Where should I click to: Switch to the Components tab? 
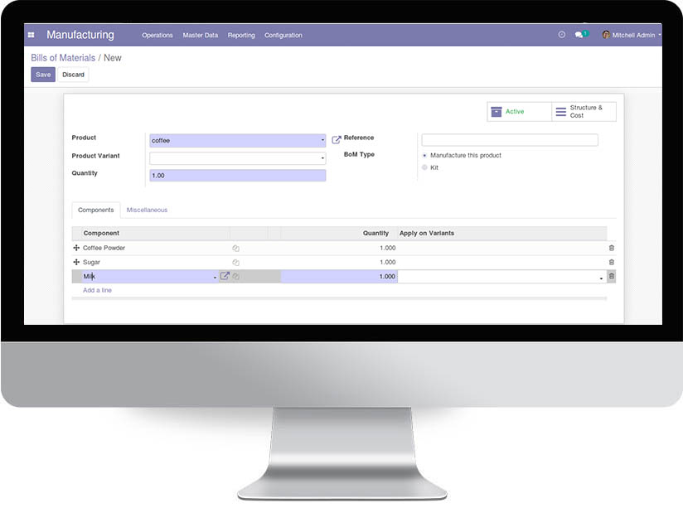(x=96, y=210)
